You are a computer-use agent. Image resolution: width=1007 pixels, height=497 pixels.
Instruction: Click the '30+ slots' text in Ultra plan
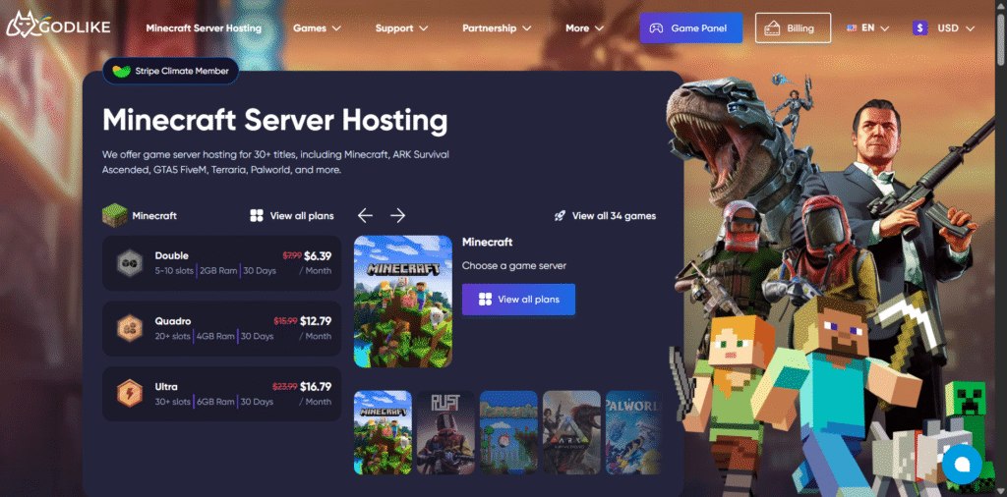coord(173,402)
